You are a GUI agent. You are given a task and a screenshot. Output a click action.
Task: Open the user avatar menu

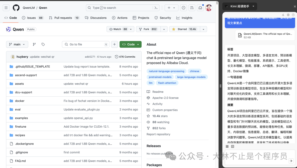(208, 8)
